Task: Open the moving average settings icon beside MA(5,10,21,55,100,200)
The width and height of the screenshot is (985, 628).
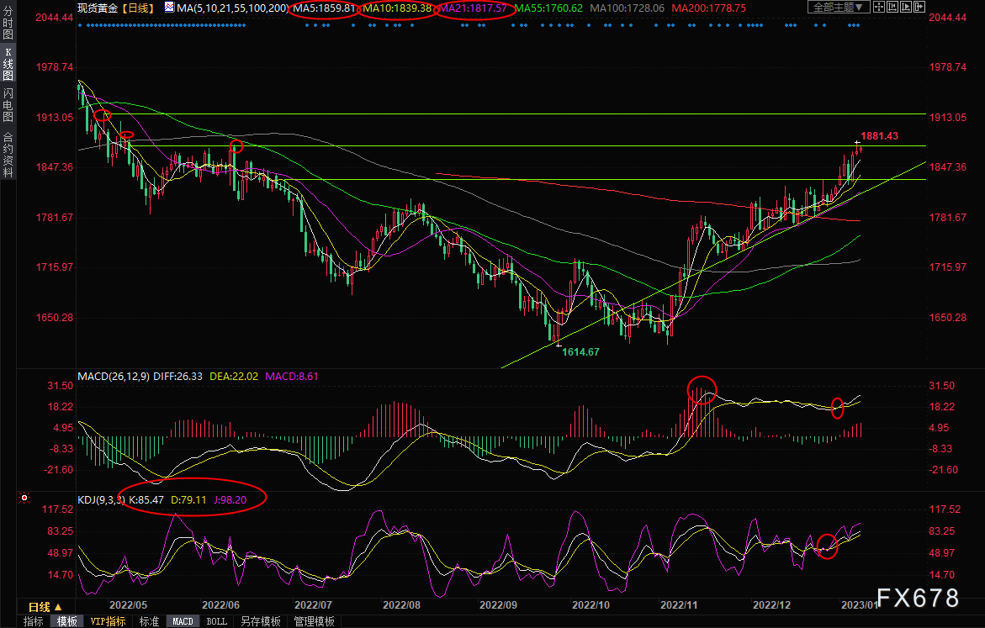Action: [169, 8]
